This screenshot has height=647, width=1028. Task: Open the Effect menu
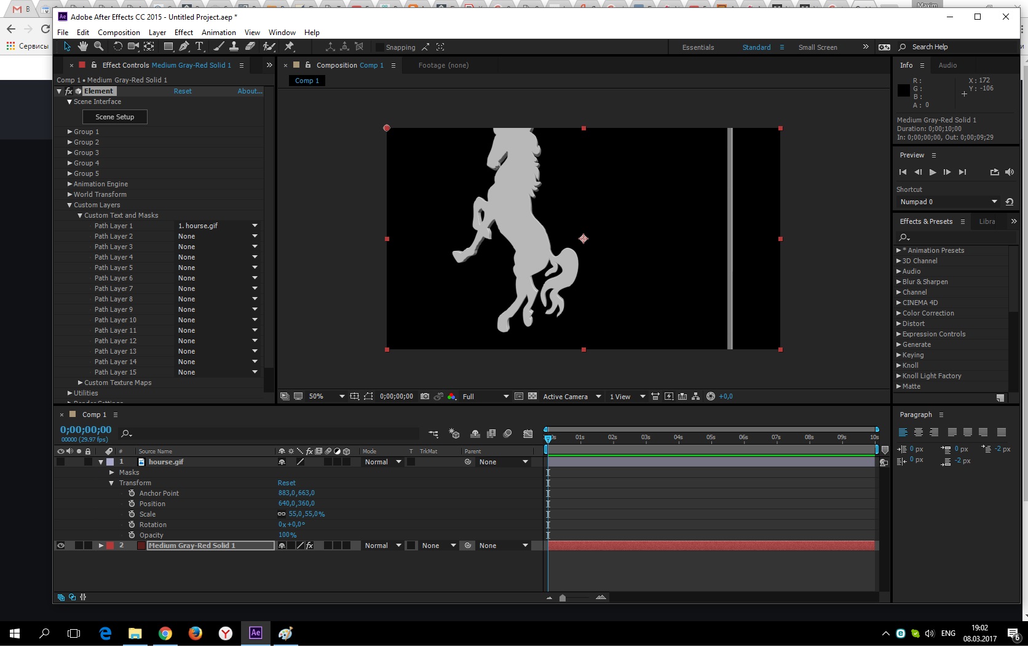pyautogui.click(x=184, y=33)
